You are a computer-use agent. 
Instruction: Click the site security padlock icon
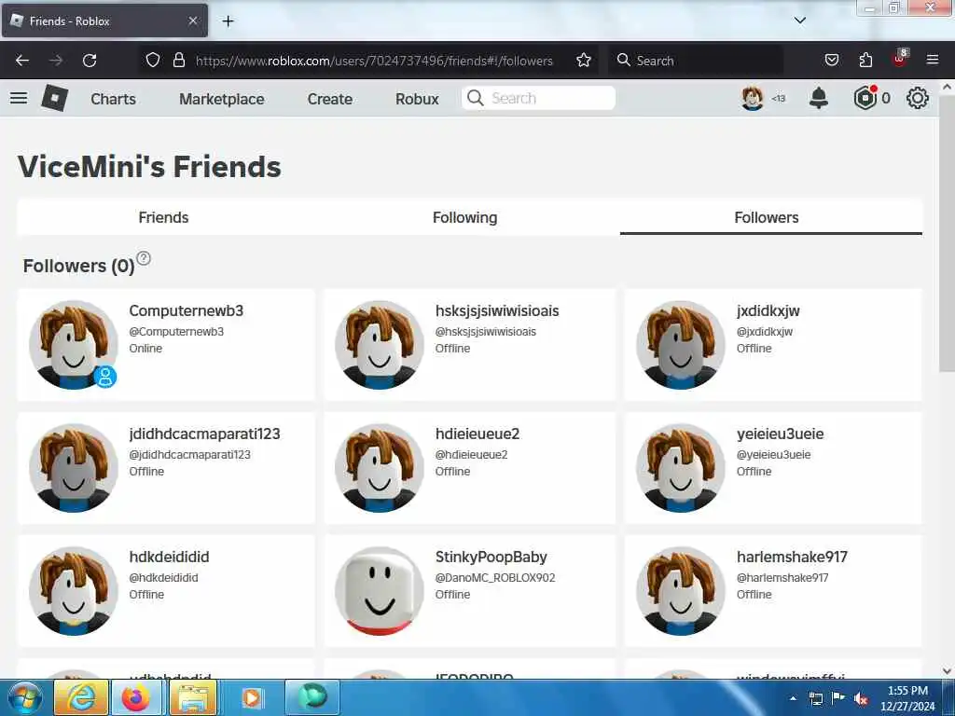coord(179,61)
